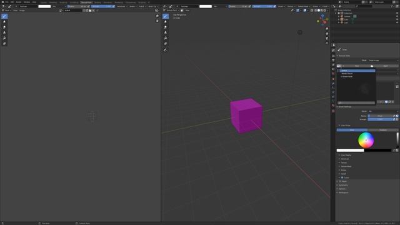Image resolution: width=400 pixels, height=225 pixels.
Task: Hide the Collection in the outliner
Action: pyautogui.click(x=397, y=13)
